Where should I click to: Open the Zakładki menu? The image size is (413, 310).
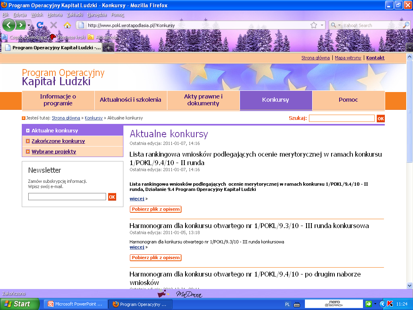pos(75,15)
